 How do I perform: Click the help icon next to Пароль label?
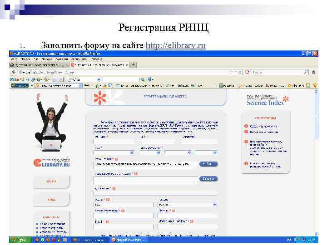pyautogui.click(x=173, y=211)
